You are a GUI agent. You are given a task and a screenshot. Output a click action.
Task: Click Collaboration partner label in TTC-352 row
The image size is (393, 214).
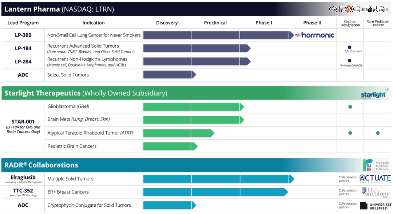pyautogui.click(x=348, y=192)
